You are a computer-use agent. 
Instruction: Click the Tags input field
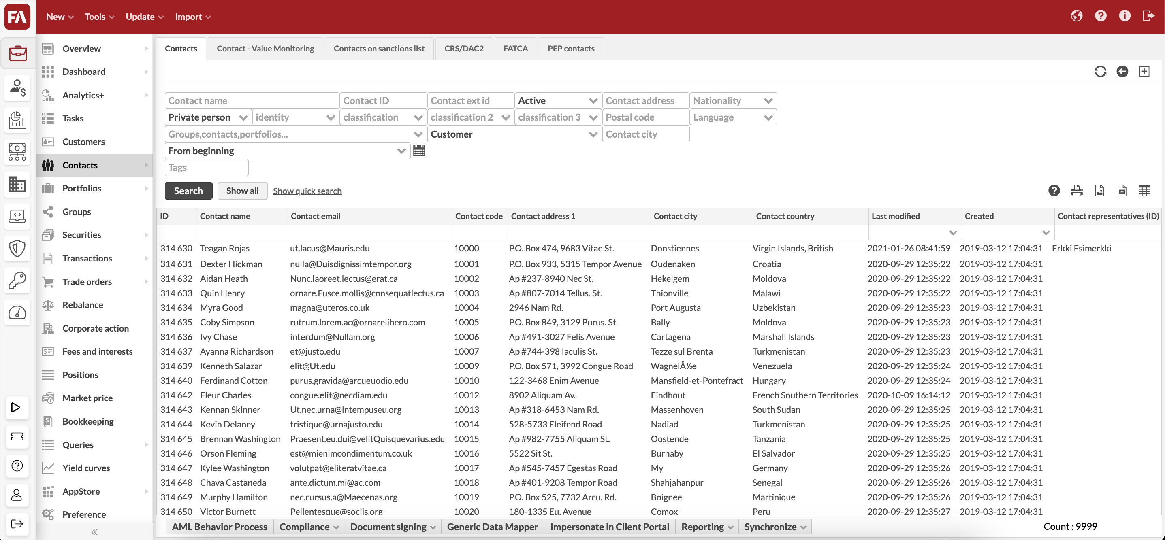(x=207, y=167)
